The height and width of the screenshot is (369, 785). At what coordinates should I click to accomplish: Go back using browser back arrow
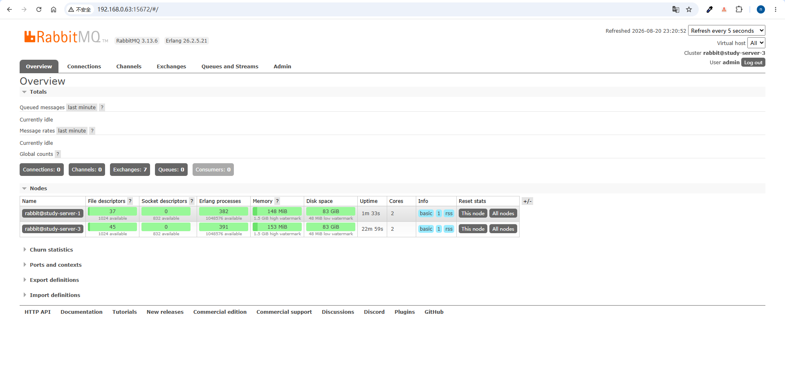click(9, 9)
